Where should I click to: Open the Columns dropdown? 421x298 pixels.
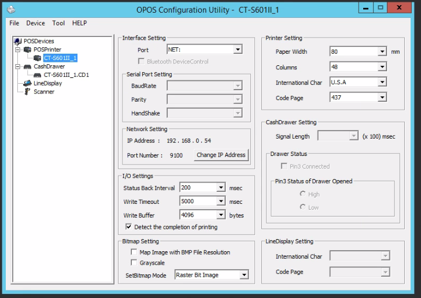click(x=358, y=67)
